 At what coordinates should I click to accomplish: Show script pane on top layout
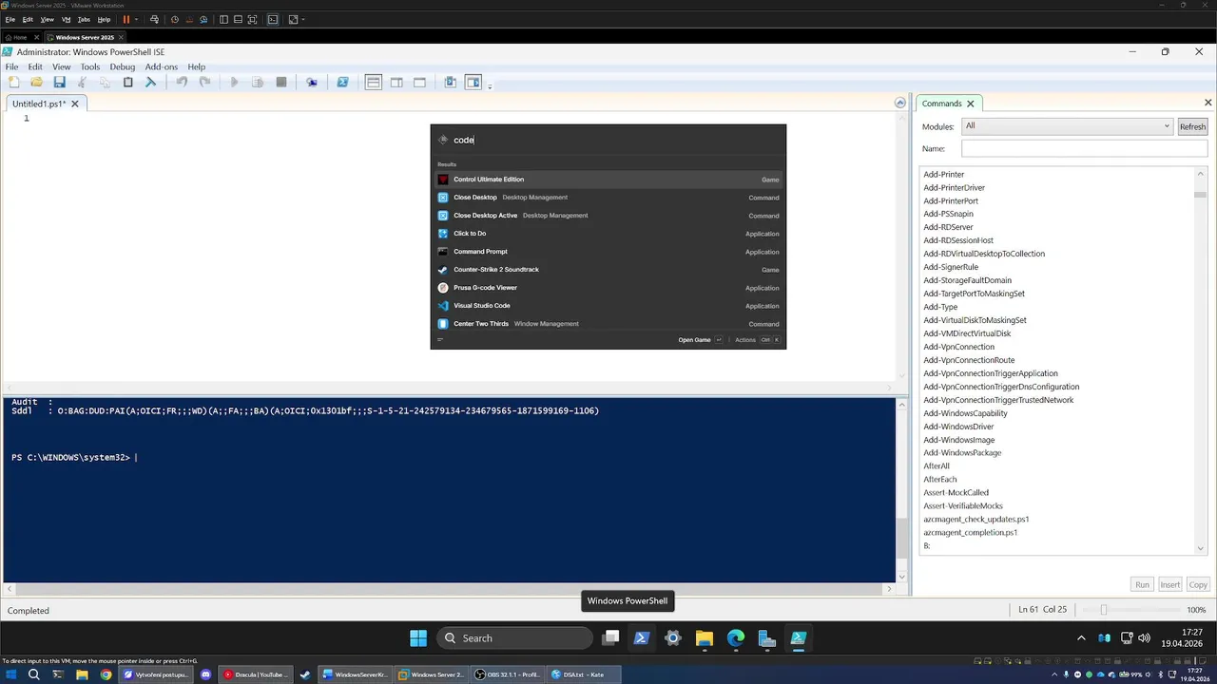[x=374, y=83]
